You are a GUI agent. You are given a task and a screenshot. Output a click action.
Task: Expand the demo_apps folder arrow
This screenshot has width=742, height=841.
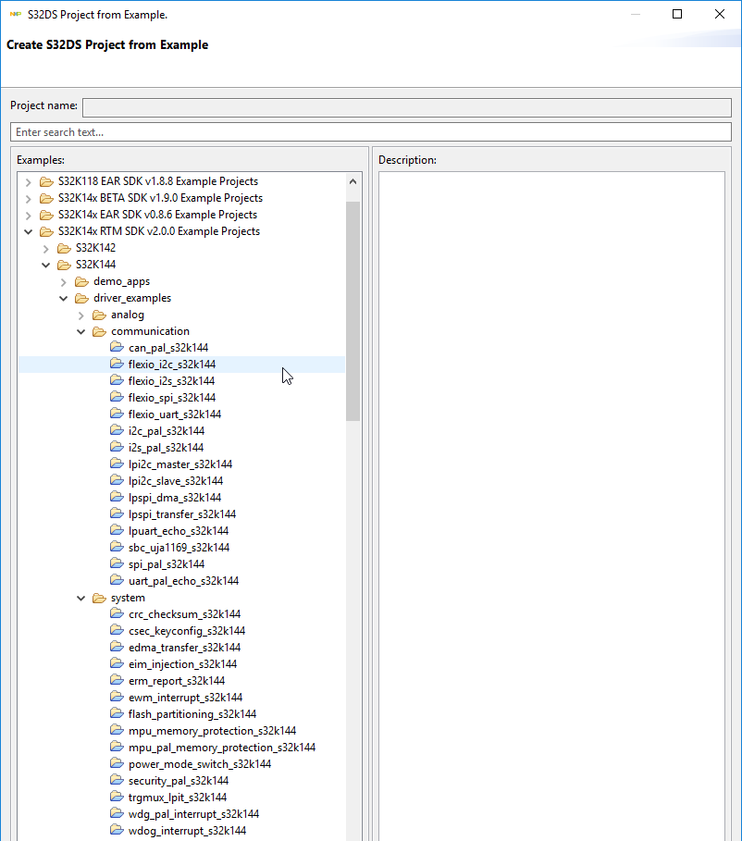(x=63, y=282)
